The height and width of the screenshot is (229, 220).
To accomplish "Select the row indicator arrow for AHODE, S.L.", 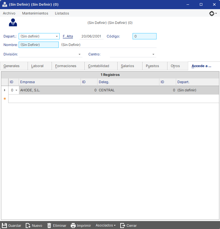I will pyautogui.click(x=5, y=90).
